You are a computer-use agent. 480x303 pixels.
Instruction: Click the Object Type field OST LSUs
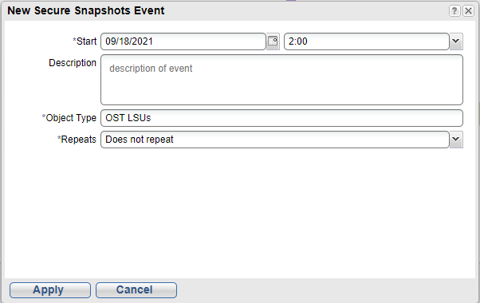[281, 118]
